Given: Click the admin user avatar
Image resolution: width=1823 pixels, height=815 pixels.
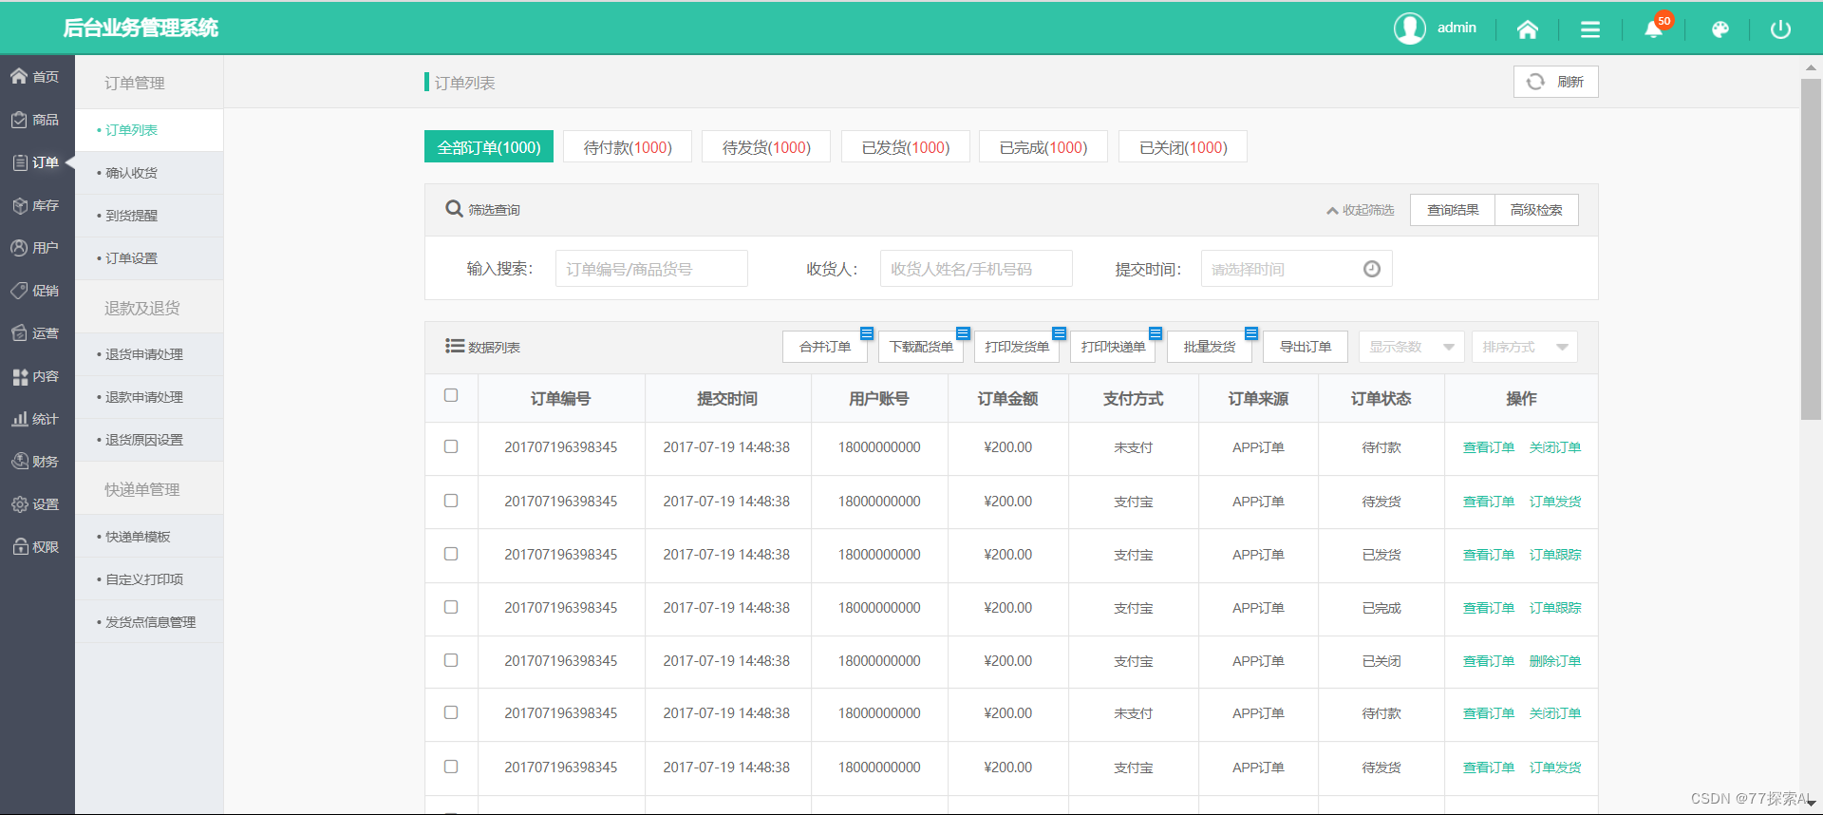Looking at the screenshot, I should coord(1409,28).
